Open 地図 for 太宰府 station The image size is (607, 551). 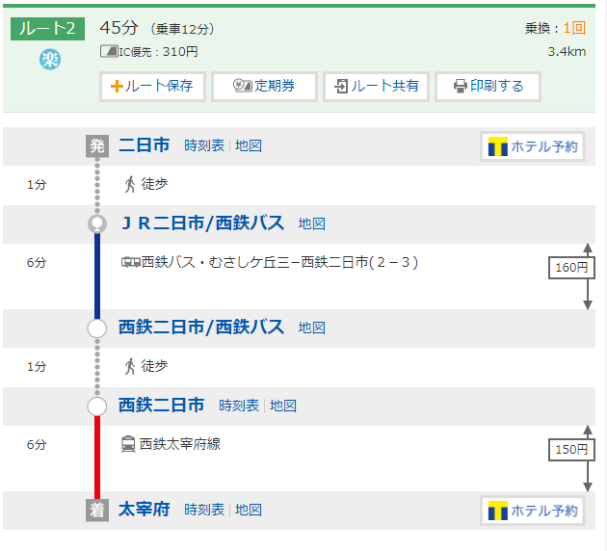249,510
